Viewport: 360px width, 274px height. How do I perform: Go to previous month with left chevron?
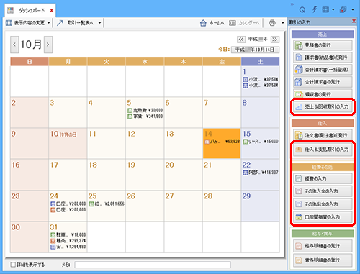pos(14,45)
